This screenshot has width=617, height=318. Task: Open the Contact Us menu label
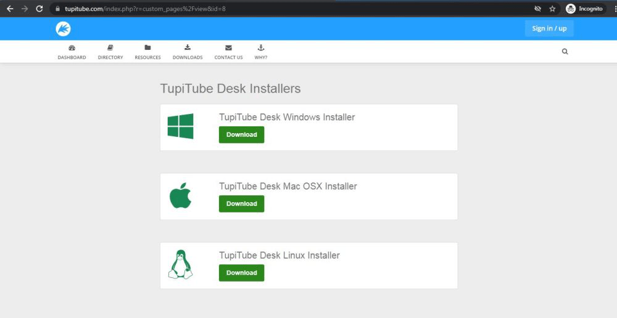coord(228,57)
